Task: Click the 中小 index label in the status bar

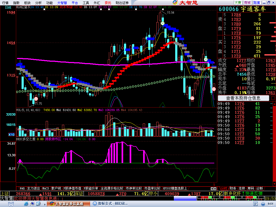Action: (153, 194)
